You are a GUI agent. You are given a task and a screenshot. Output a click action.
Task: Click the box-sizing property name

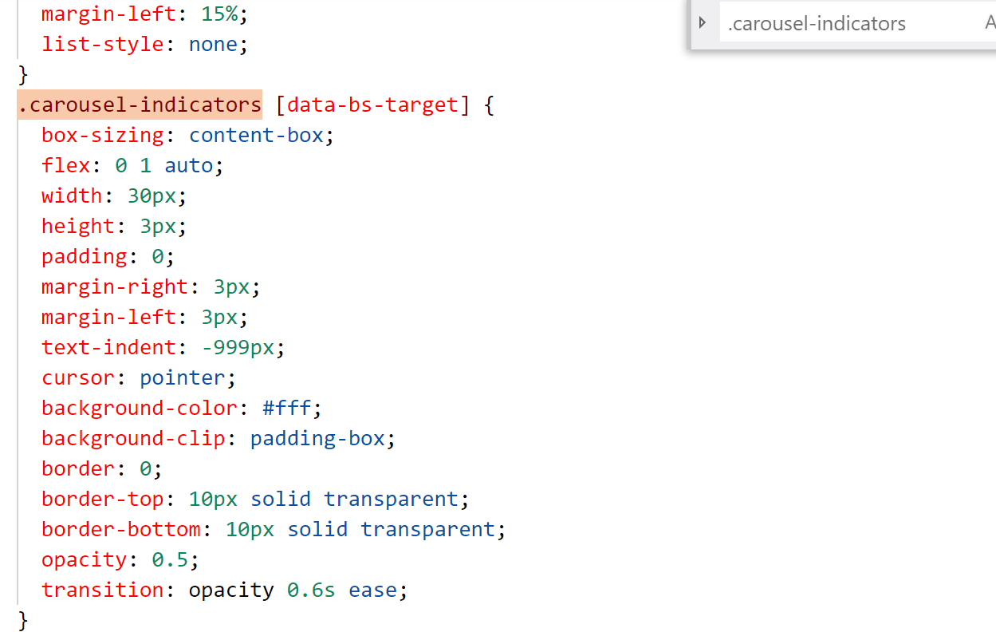[x=103, y=135]
